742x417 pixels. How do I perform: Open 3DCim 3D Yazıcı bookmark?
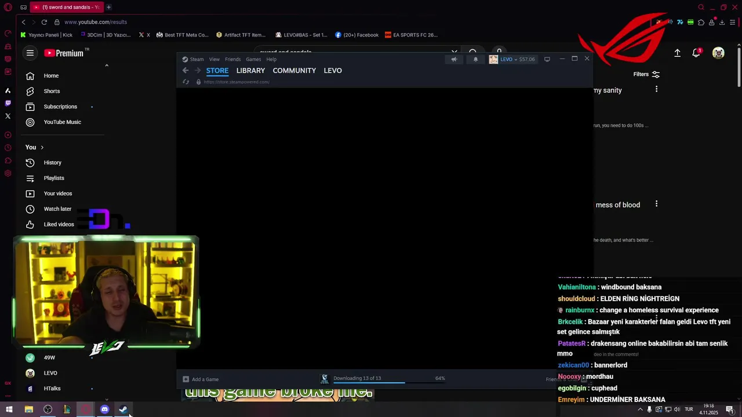point(106,35)
